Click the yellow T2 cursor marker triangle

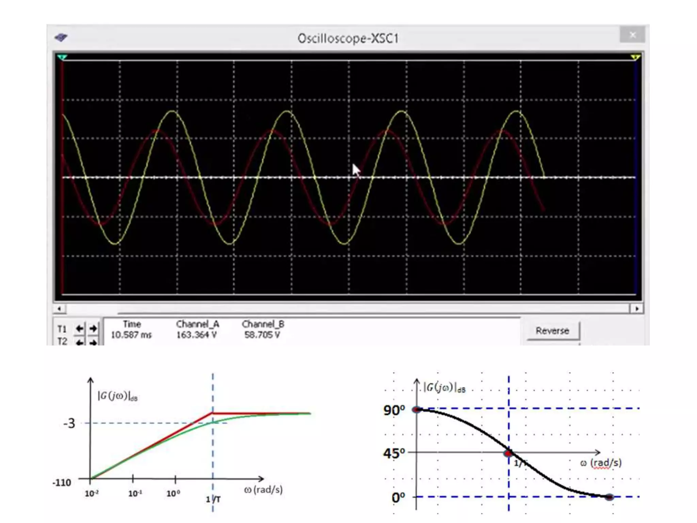(635, 57)
